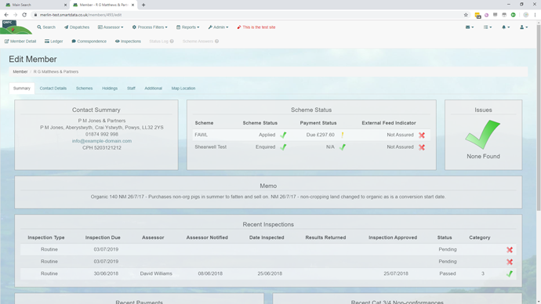This screenshot has width=541, height=304.
Task: Click Shearwell Test Enquired green tick
Action: pyautogui.click(x=283, y=147)
